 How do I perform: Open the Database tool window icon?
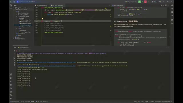click(172, 12)
